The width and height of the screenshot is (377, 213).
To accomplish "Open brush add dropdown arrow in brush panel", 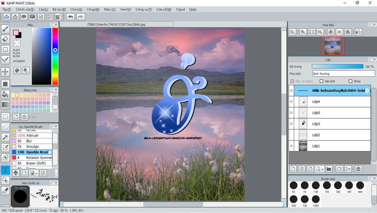I will pos(36,173).
